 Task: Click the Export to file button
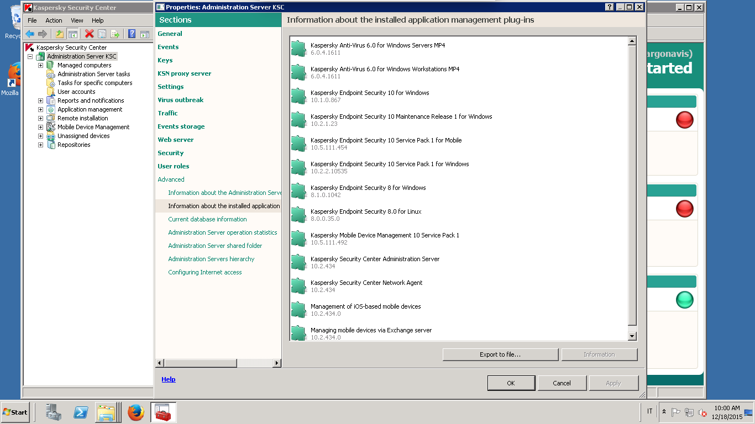(x=500, y=354)
